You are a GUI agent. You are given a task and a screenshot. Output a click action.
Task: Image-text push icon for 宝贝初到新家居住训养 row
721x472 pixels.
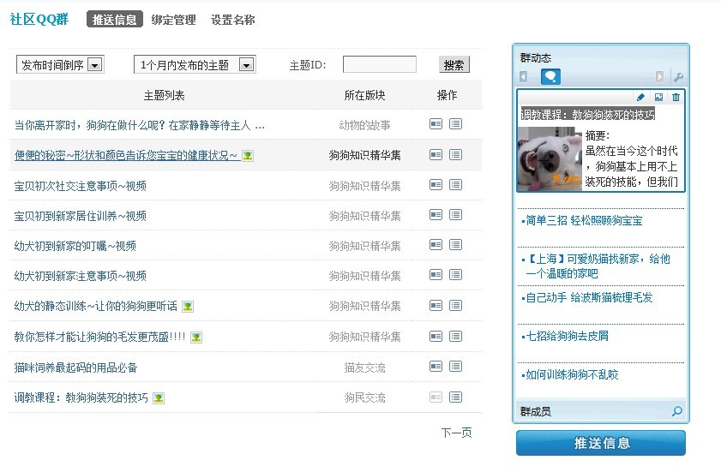[436, 215]
